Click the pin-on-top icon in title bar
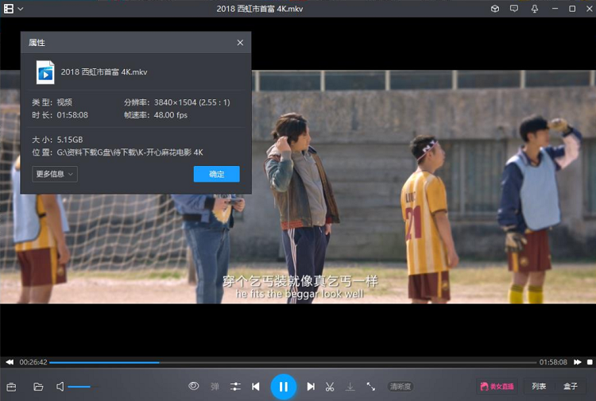Viewport: 596px width, 401px height. tap(535, 9)
